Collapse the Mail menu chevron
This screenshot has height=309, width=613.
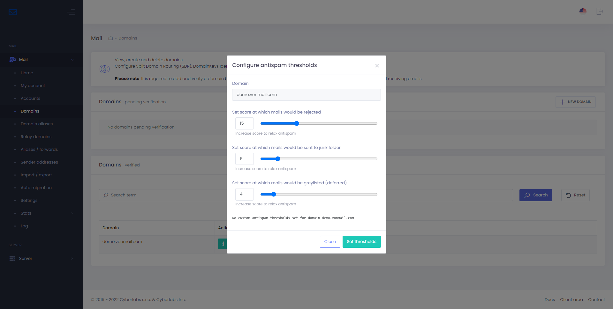tap(72, 60)
